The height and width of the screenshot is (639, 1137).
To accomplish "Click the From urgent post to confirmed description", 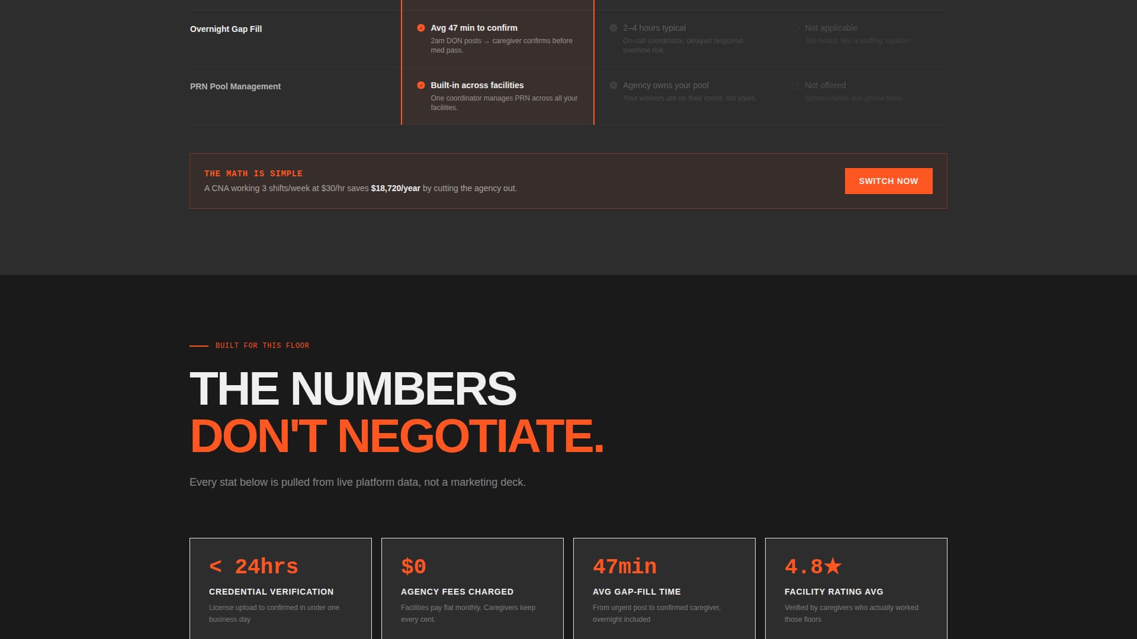I will pos(657,614).
